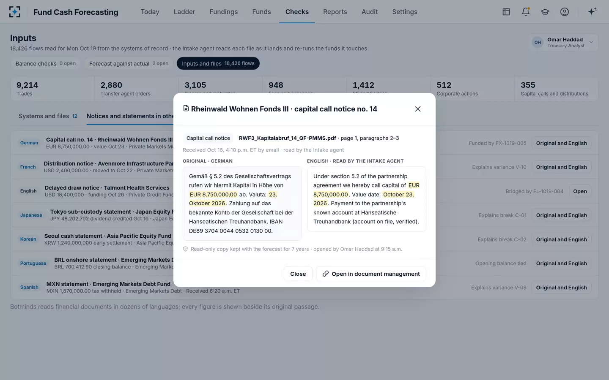
Task: Go to Settings in the top navigation
Action: tap(405, 12)
